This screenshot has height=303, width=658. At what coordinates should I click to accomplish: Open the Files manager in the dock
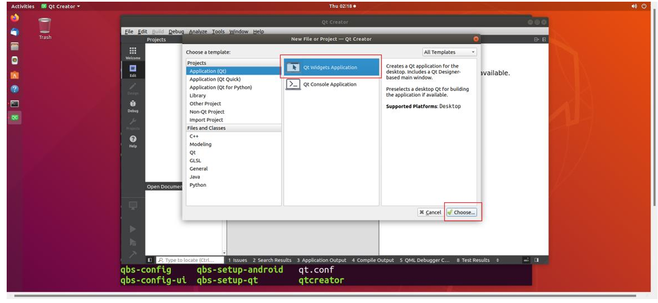click(x=14, y=47)
